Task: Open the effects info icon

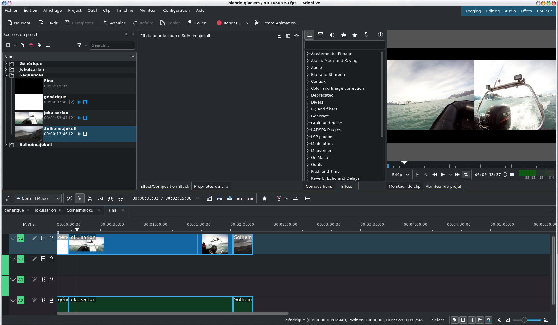Action: [380, 35]
